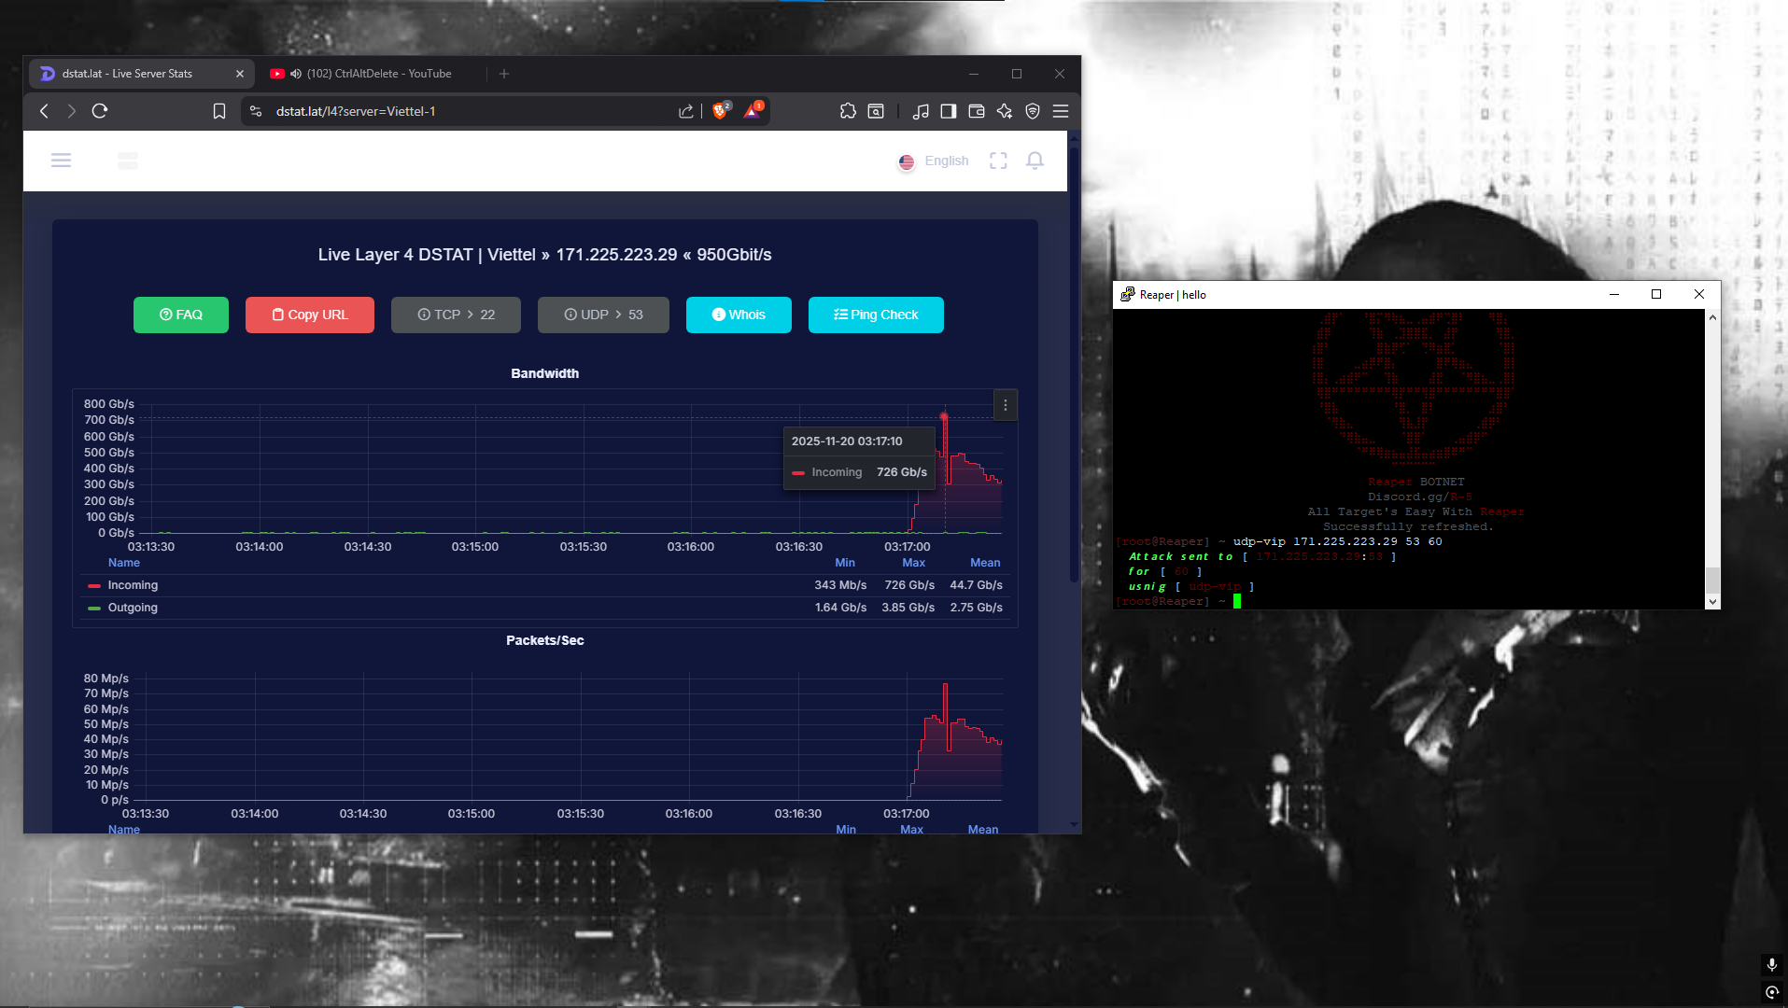Viewport: 1788px width, 1008px height.
Task: Open the Brave Wallet icon
Action: coord(977,111)
